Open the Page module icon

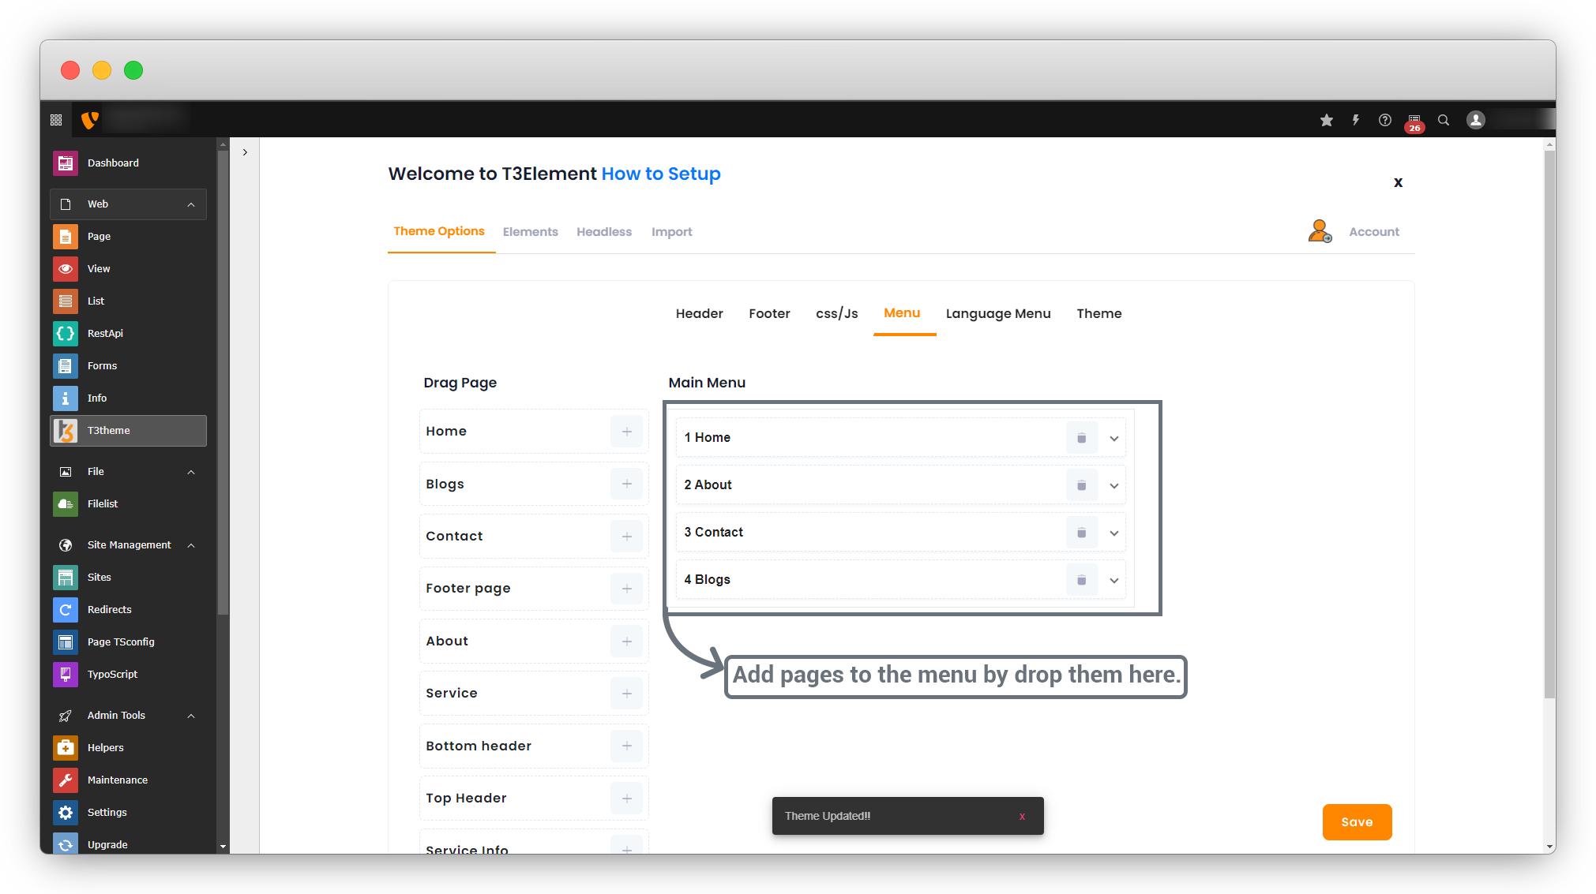[66, 237]
